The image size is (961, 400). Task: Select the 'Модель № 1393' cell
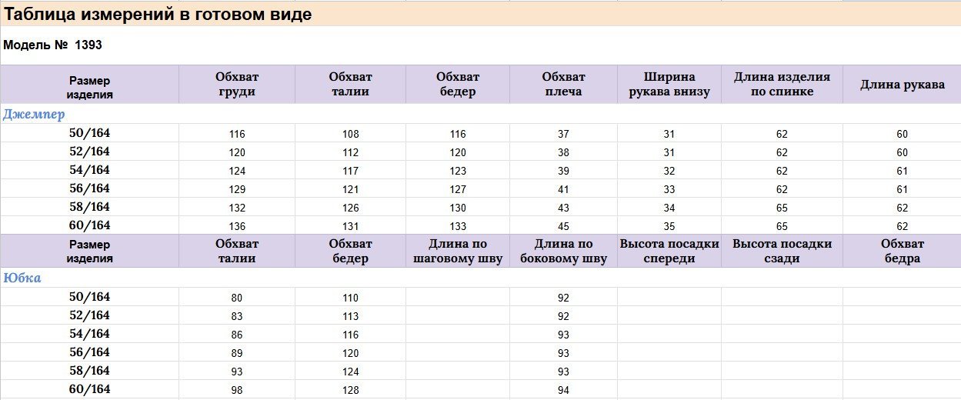[x=52, y=45]
